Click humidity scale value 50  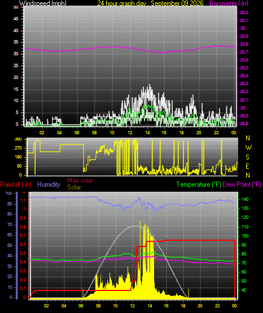(10, 245)
